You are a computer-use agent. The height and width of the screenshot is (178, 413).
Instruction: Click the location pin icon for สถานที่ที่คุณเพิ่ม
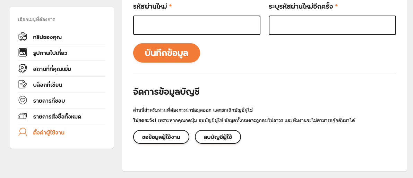23,68
